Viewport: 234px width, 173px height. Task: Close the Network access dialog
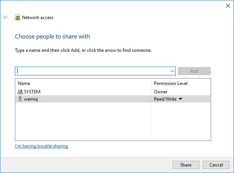(228, 6)
